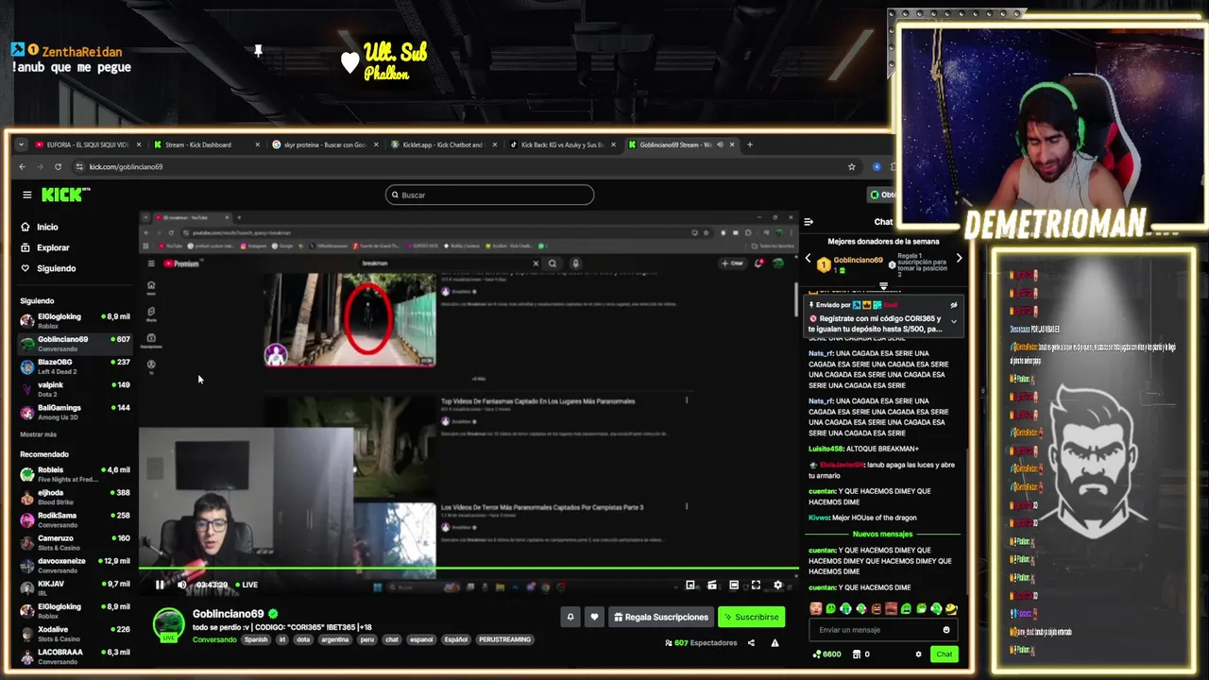
Task: Report the stream via warning icon
Action: 775,643
